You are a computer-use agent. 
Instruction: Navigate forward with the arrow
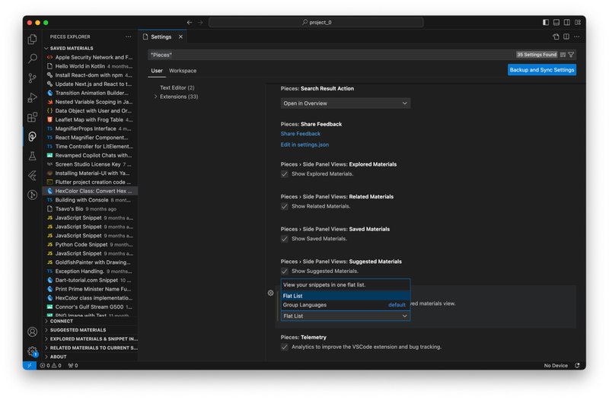(x=200, y=23)
